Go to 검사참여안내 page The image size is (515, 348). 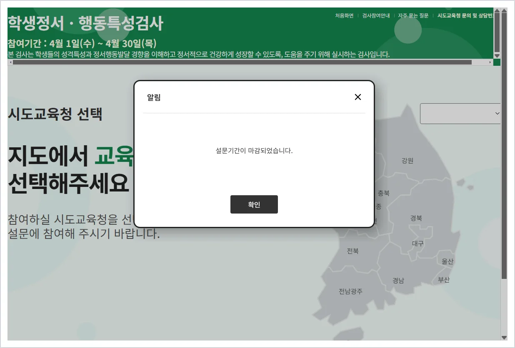(376, 15)
